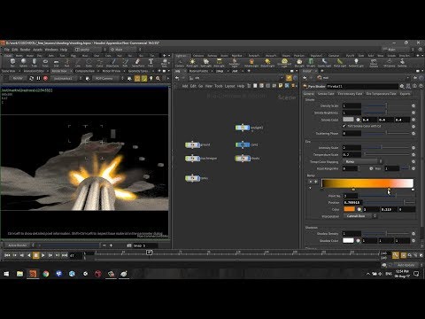The height and width of the screenshot is (319, 425).
Task: Pause the render in Render View
Action: pos(38,78)
